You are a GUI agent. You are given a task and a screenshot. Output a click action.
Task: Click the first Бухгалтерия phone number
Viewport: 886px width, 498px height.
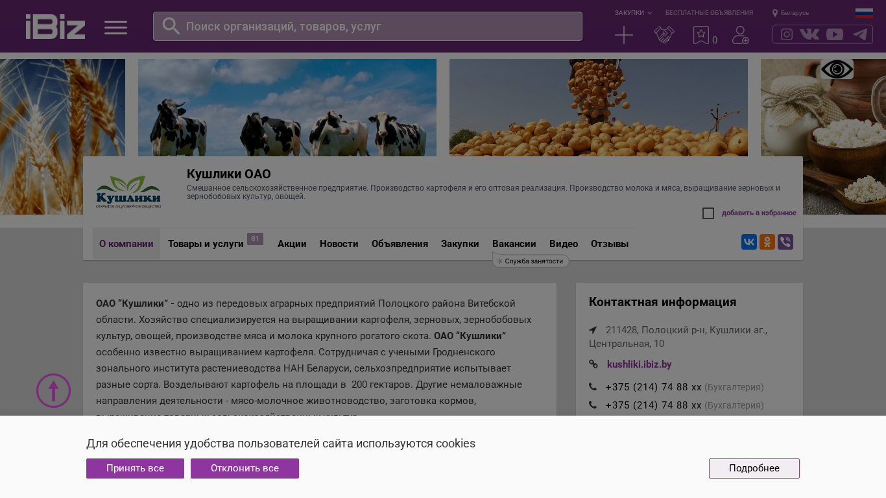tap(653, 387)
